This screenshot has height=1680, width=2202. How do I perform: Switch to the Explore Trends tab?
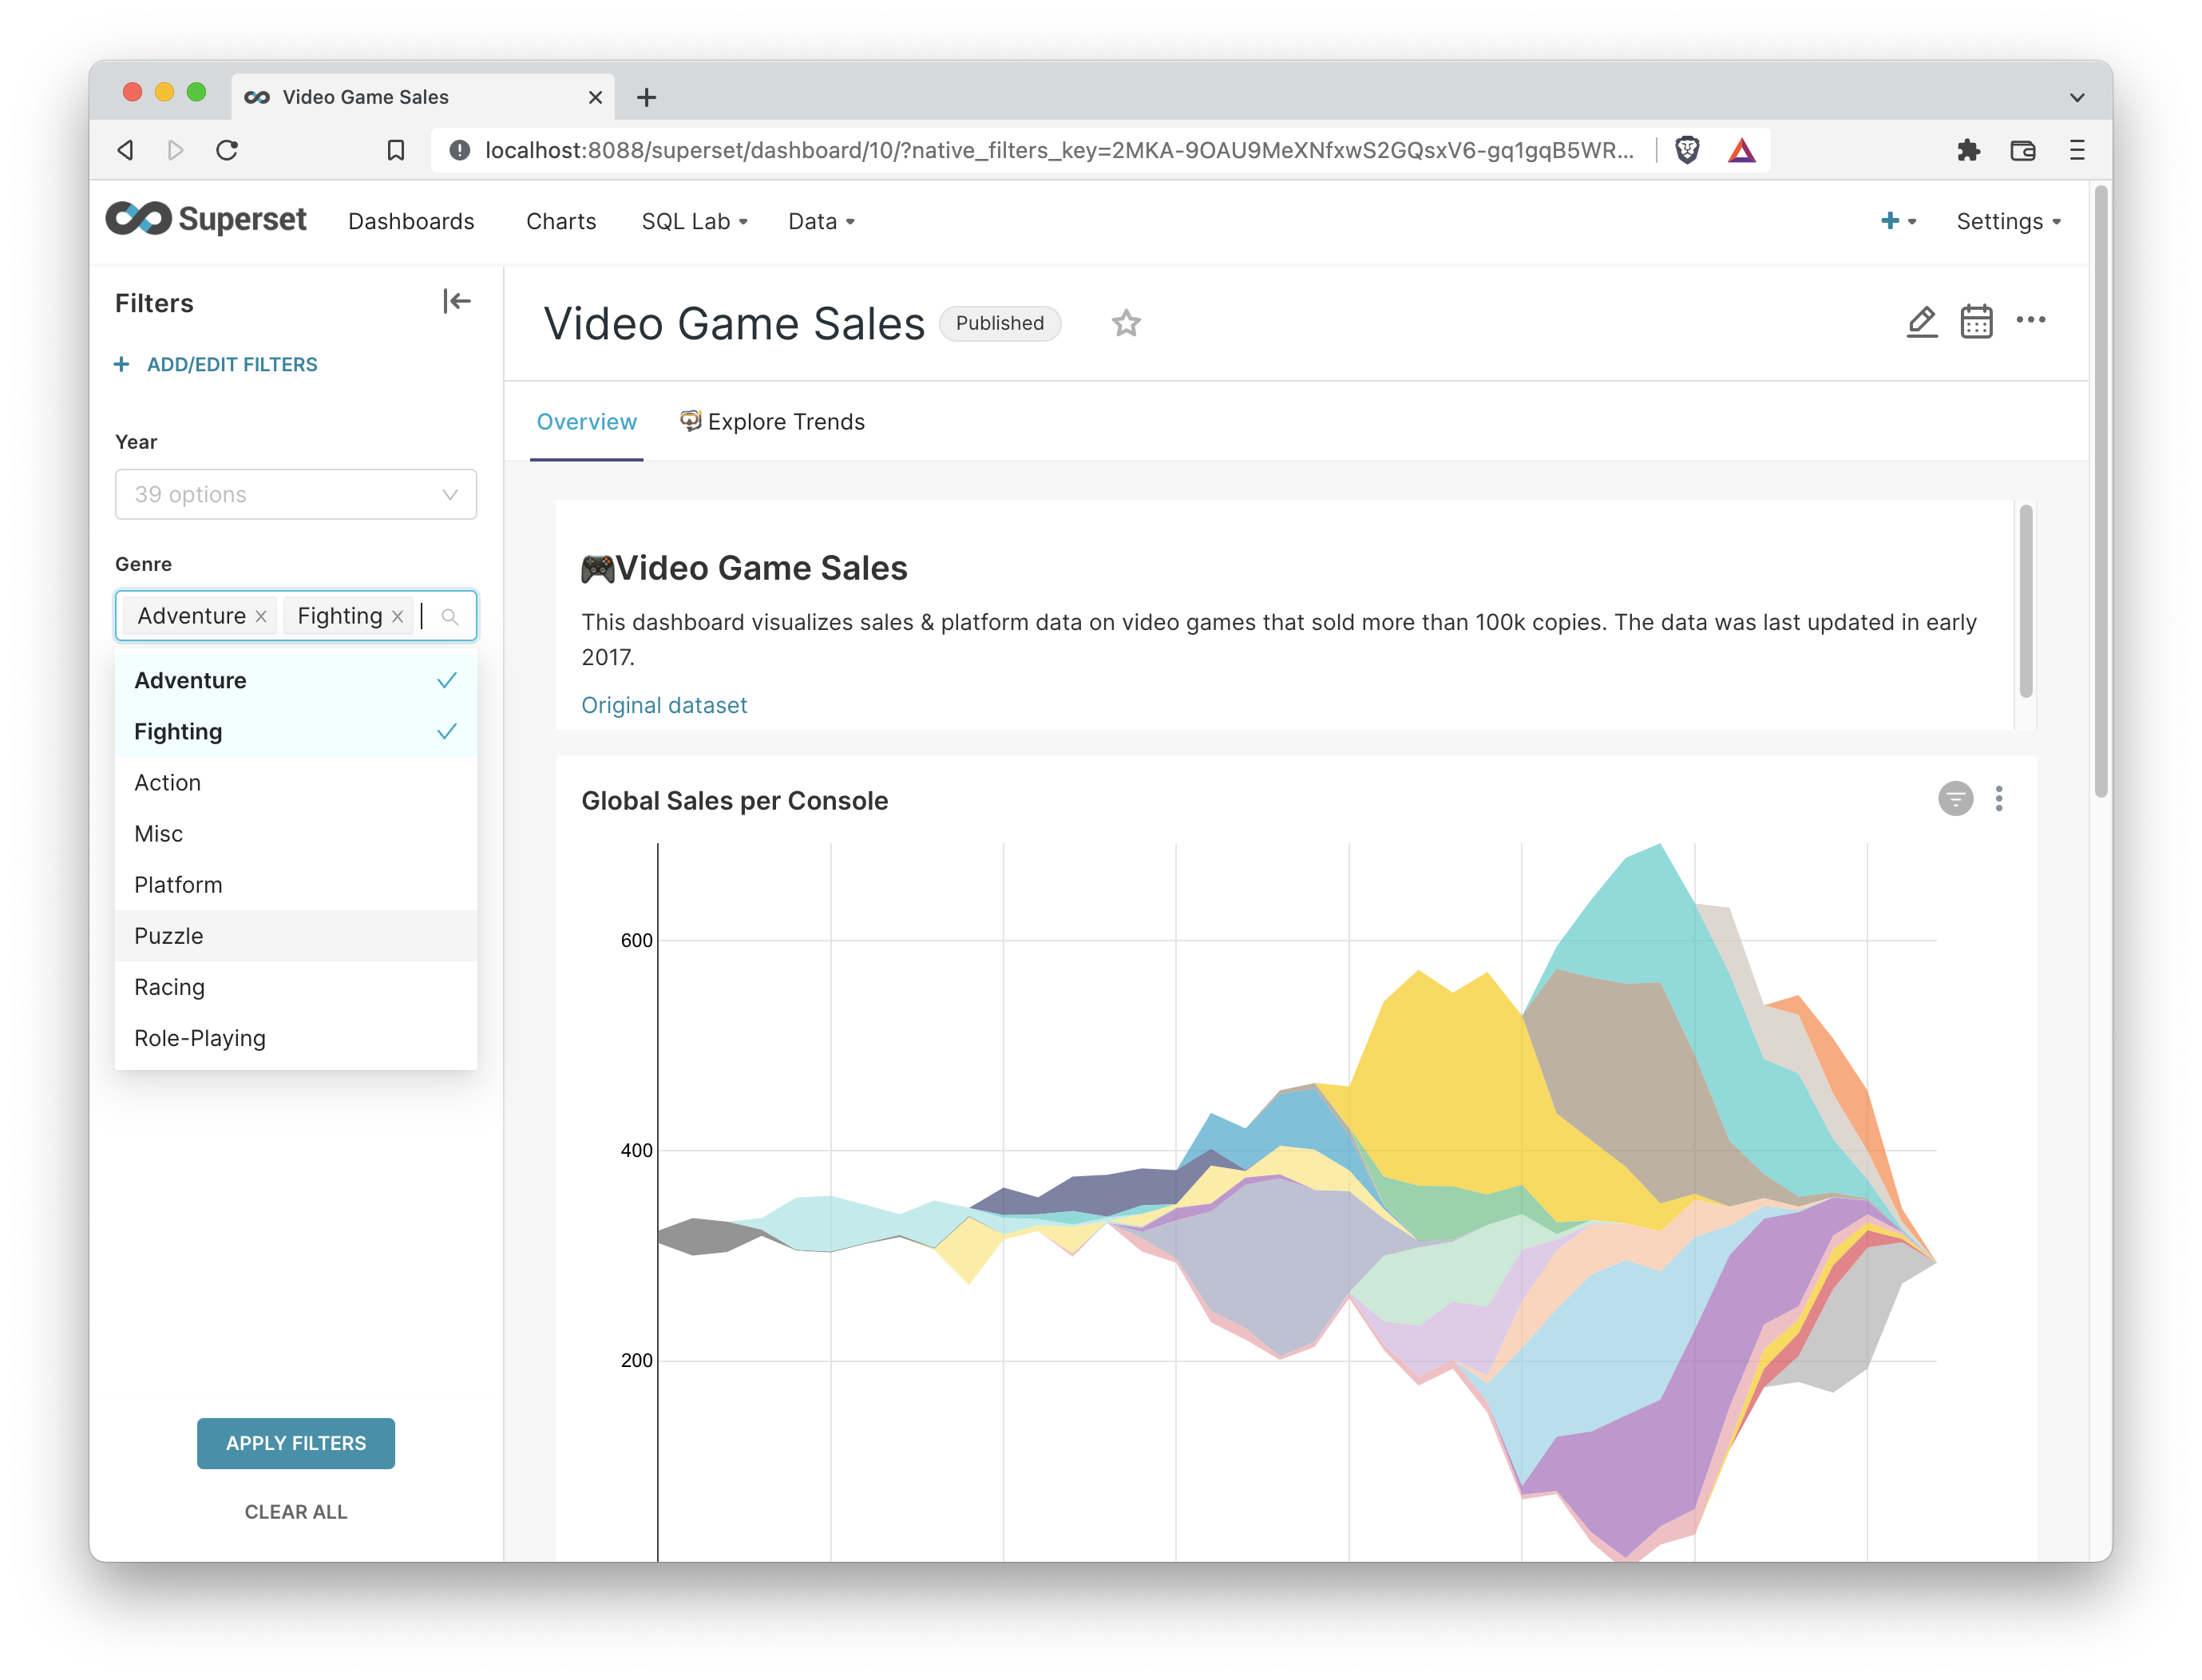(785, 421)
